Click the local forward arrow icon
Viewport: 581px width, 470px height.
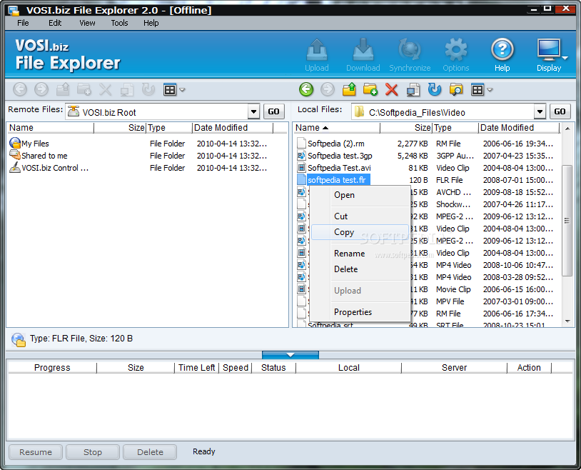tap(328, 89)
